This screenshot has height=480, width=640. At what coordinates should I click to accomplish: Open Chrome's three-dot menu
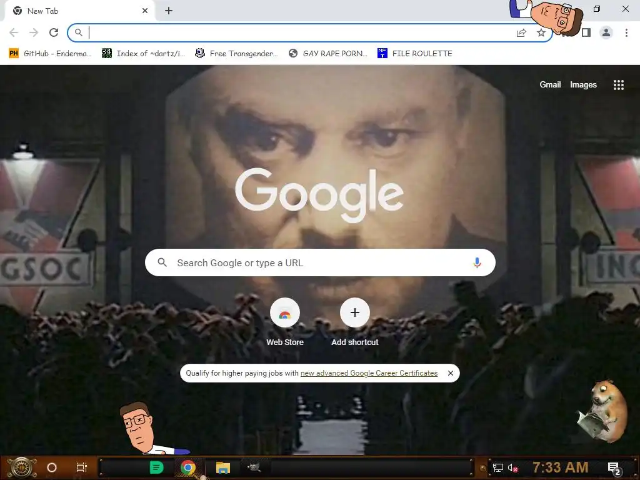[626, 32]
